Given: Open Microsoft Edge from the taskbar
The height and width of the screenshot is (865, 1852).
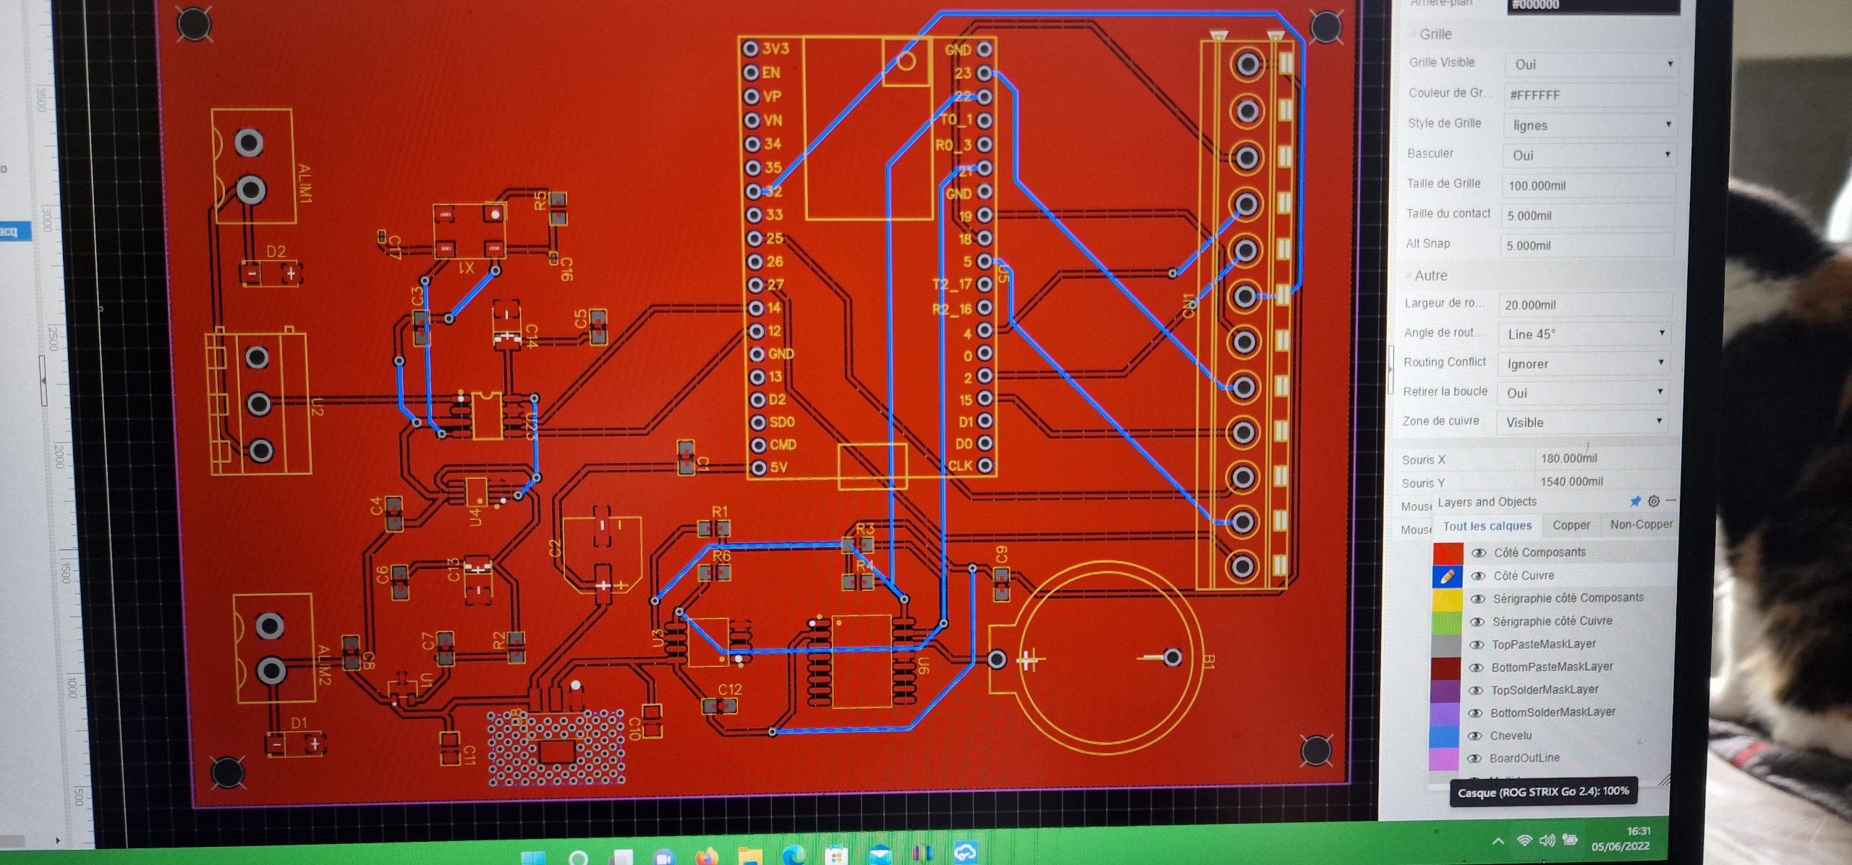Looking at the screenshot, I should [794, 856].
